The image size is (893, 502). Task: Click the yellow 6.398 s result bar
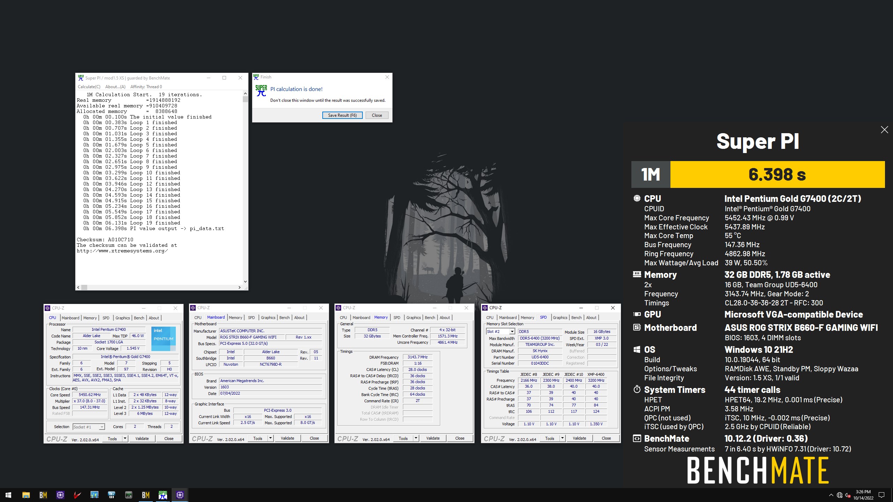(x=777, y=174)
